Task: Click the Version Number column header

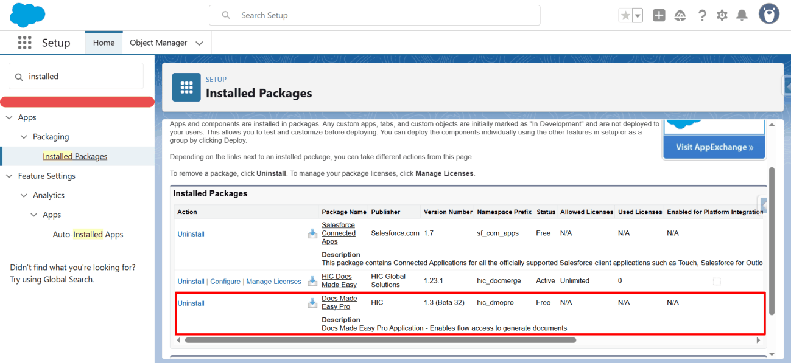Action: click(448, 212)
